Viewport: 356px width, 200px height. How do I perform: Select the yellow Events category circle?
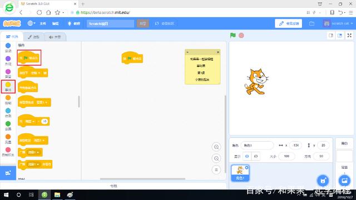point(8,84)
